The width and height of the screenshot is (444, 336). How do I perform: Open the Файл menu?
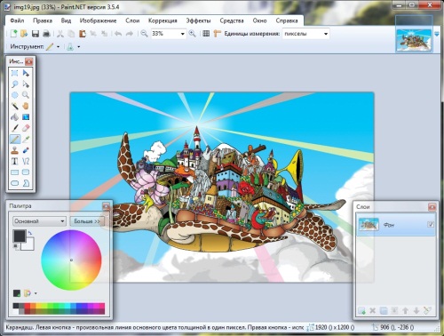(17, 20)
